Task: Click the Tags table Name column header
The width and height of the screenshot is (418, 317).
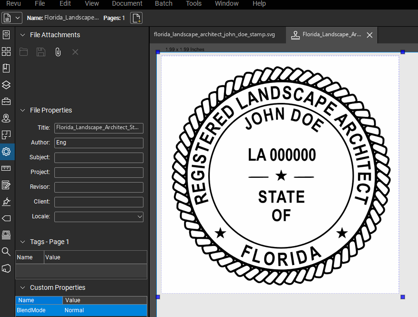Action: tap(30, 257)
